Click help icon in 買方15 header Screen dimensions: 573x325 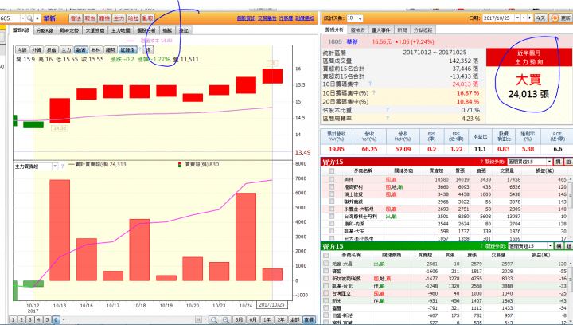pyautogui.click(x=481, y=162)
